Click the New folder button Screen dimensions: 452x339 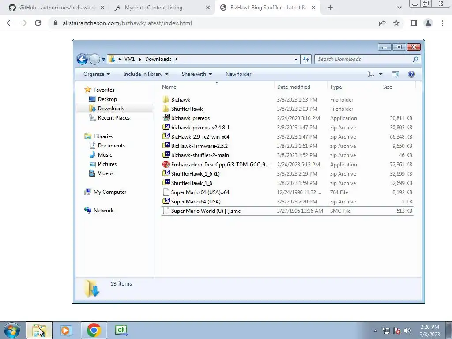(x=238, y=74)
